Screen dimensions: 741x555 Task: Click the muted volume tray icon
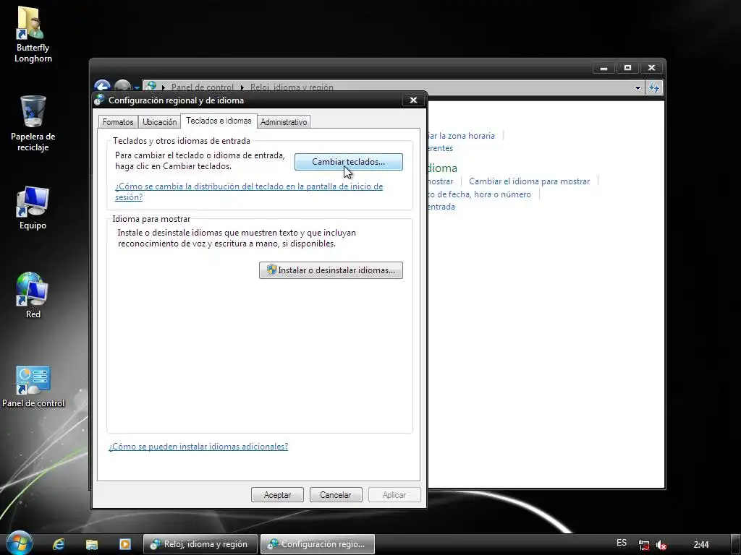tap(661, 545)
